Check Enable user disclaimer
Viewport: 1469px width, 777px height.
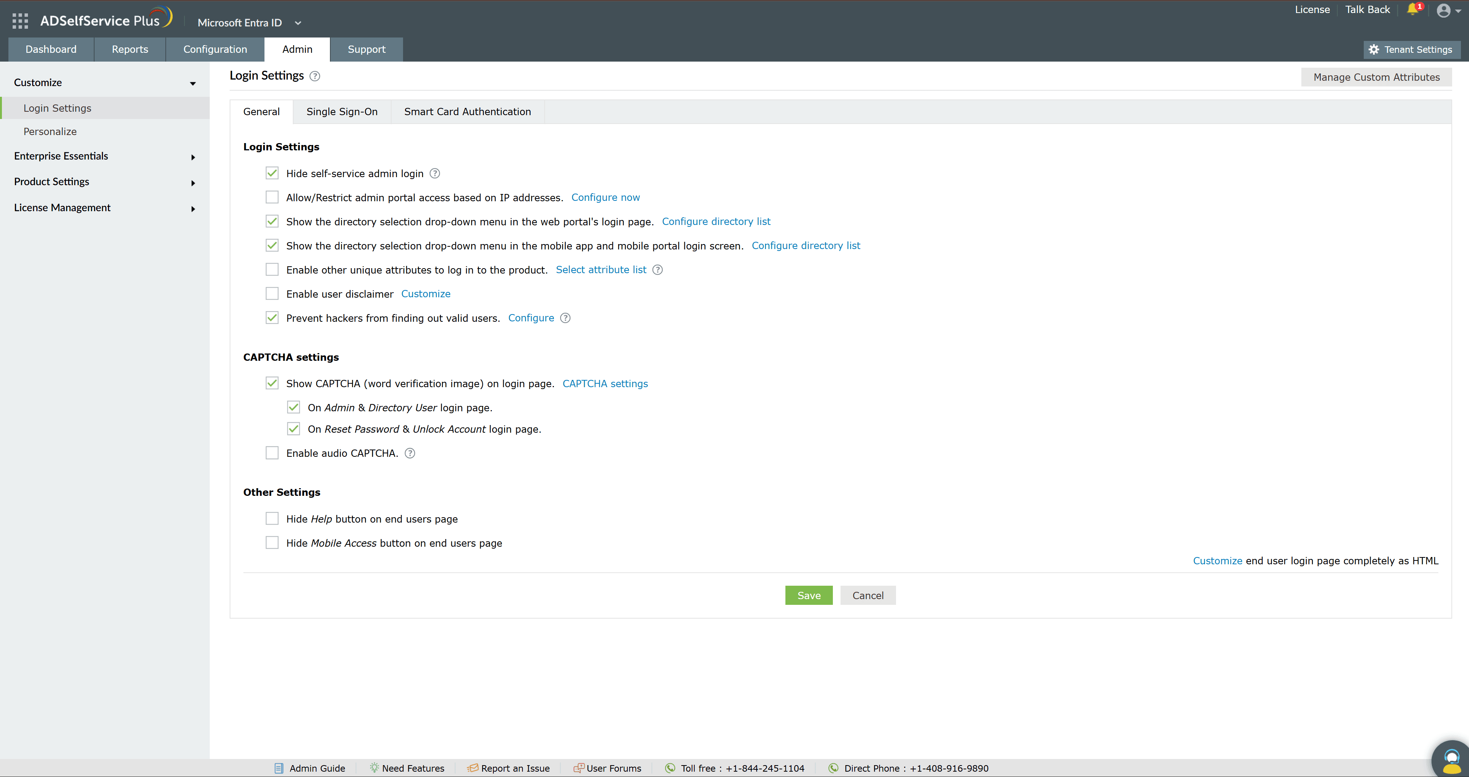point(272,293)
